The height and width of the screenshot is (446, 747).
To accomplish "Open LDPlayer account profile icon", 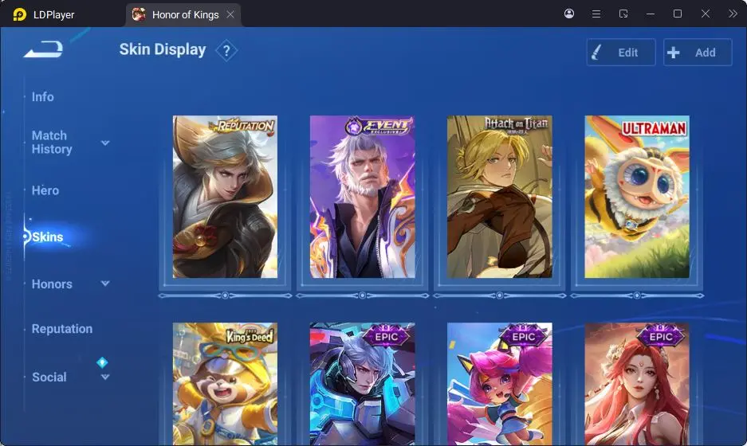I will coord(569,14).
